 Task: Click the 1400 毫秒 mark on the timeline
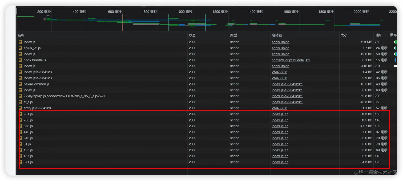pyautogui.click(x=255, y=12)
